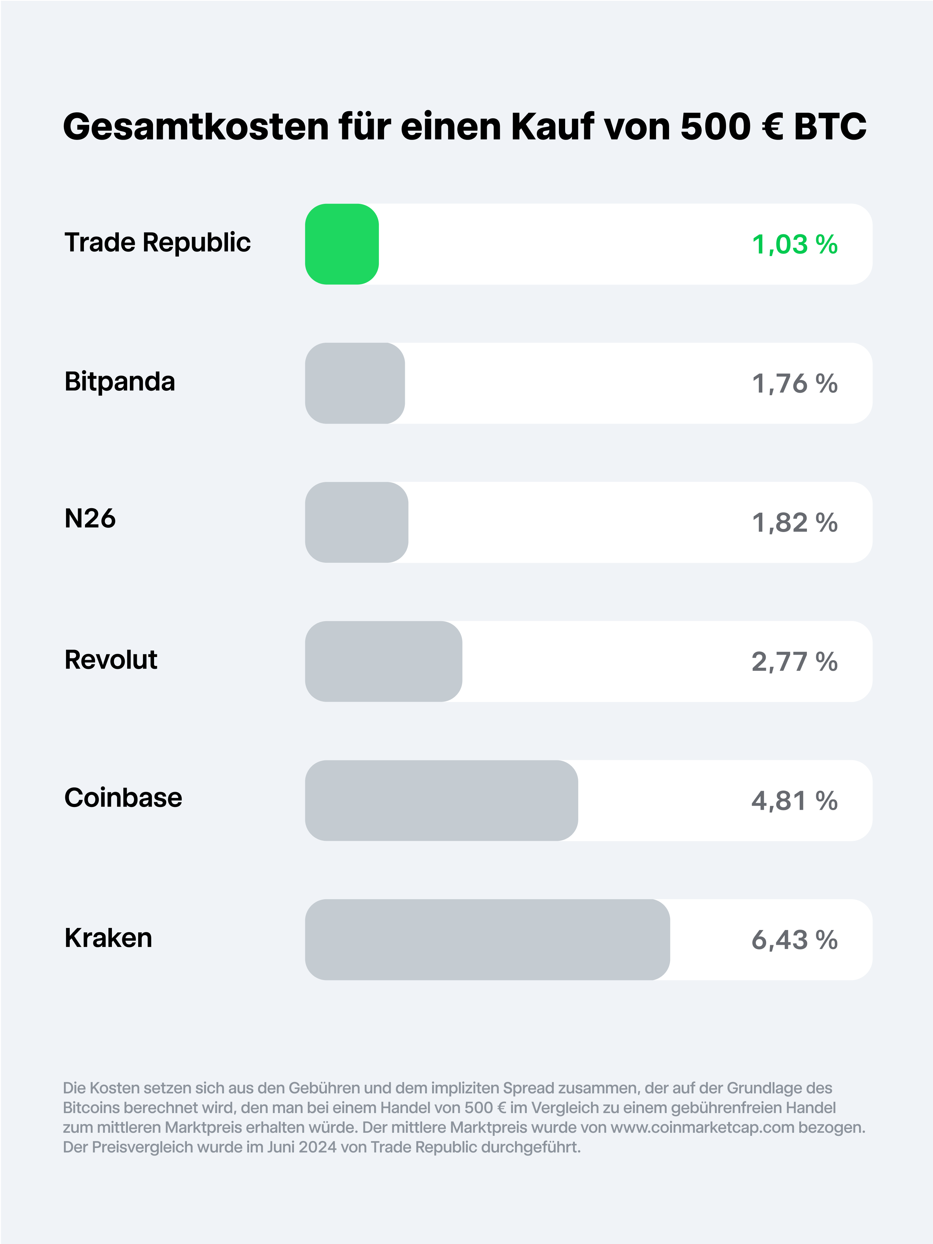Click the 6,43 % value

pos(794,940)
